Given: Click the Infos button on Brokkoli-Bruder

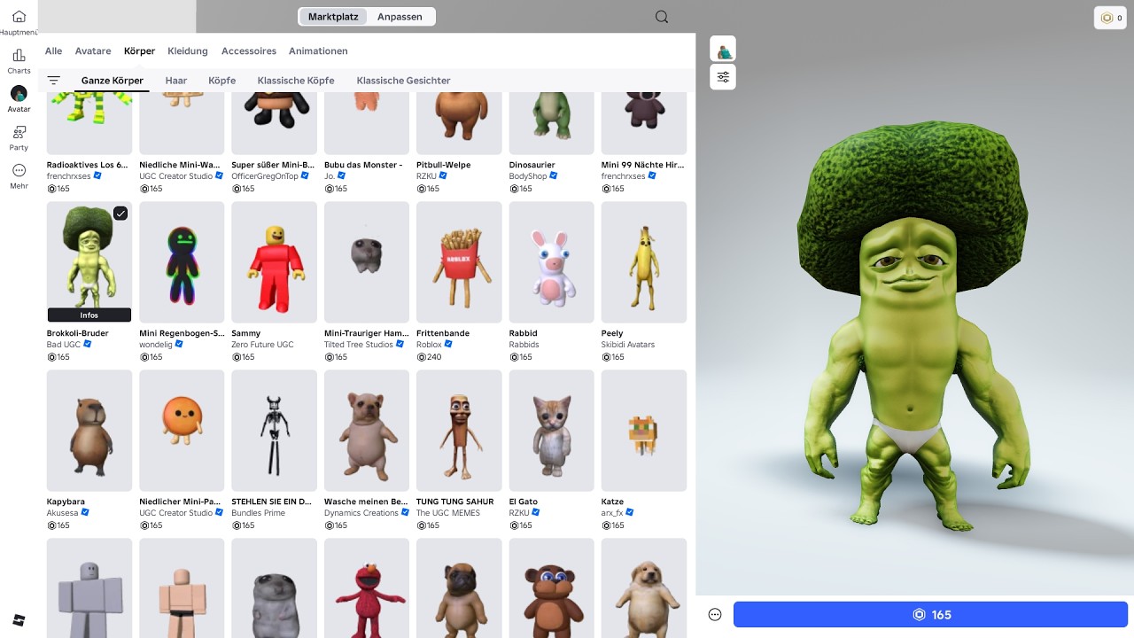Looking at the screenshot, I should coord(89,315).
